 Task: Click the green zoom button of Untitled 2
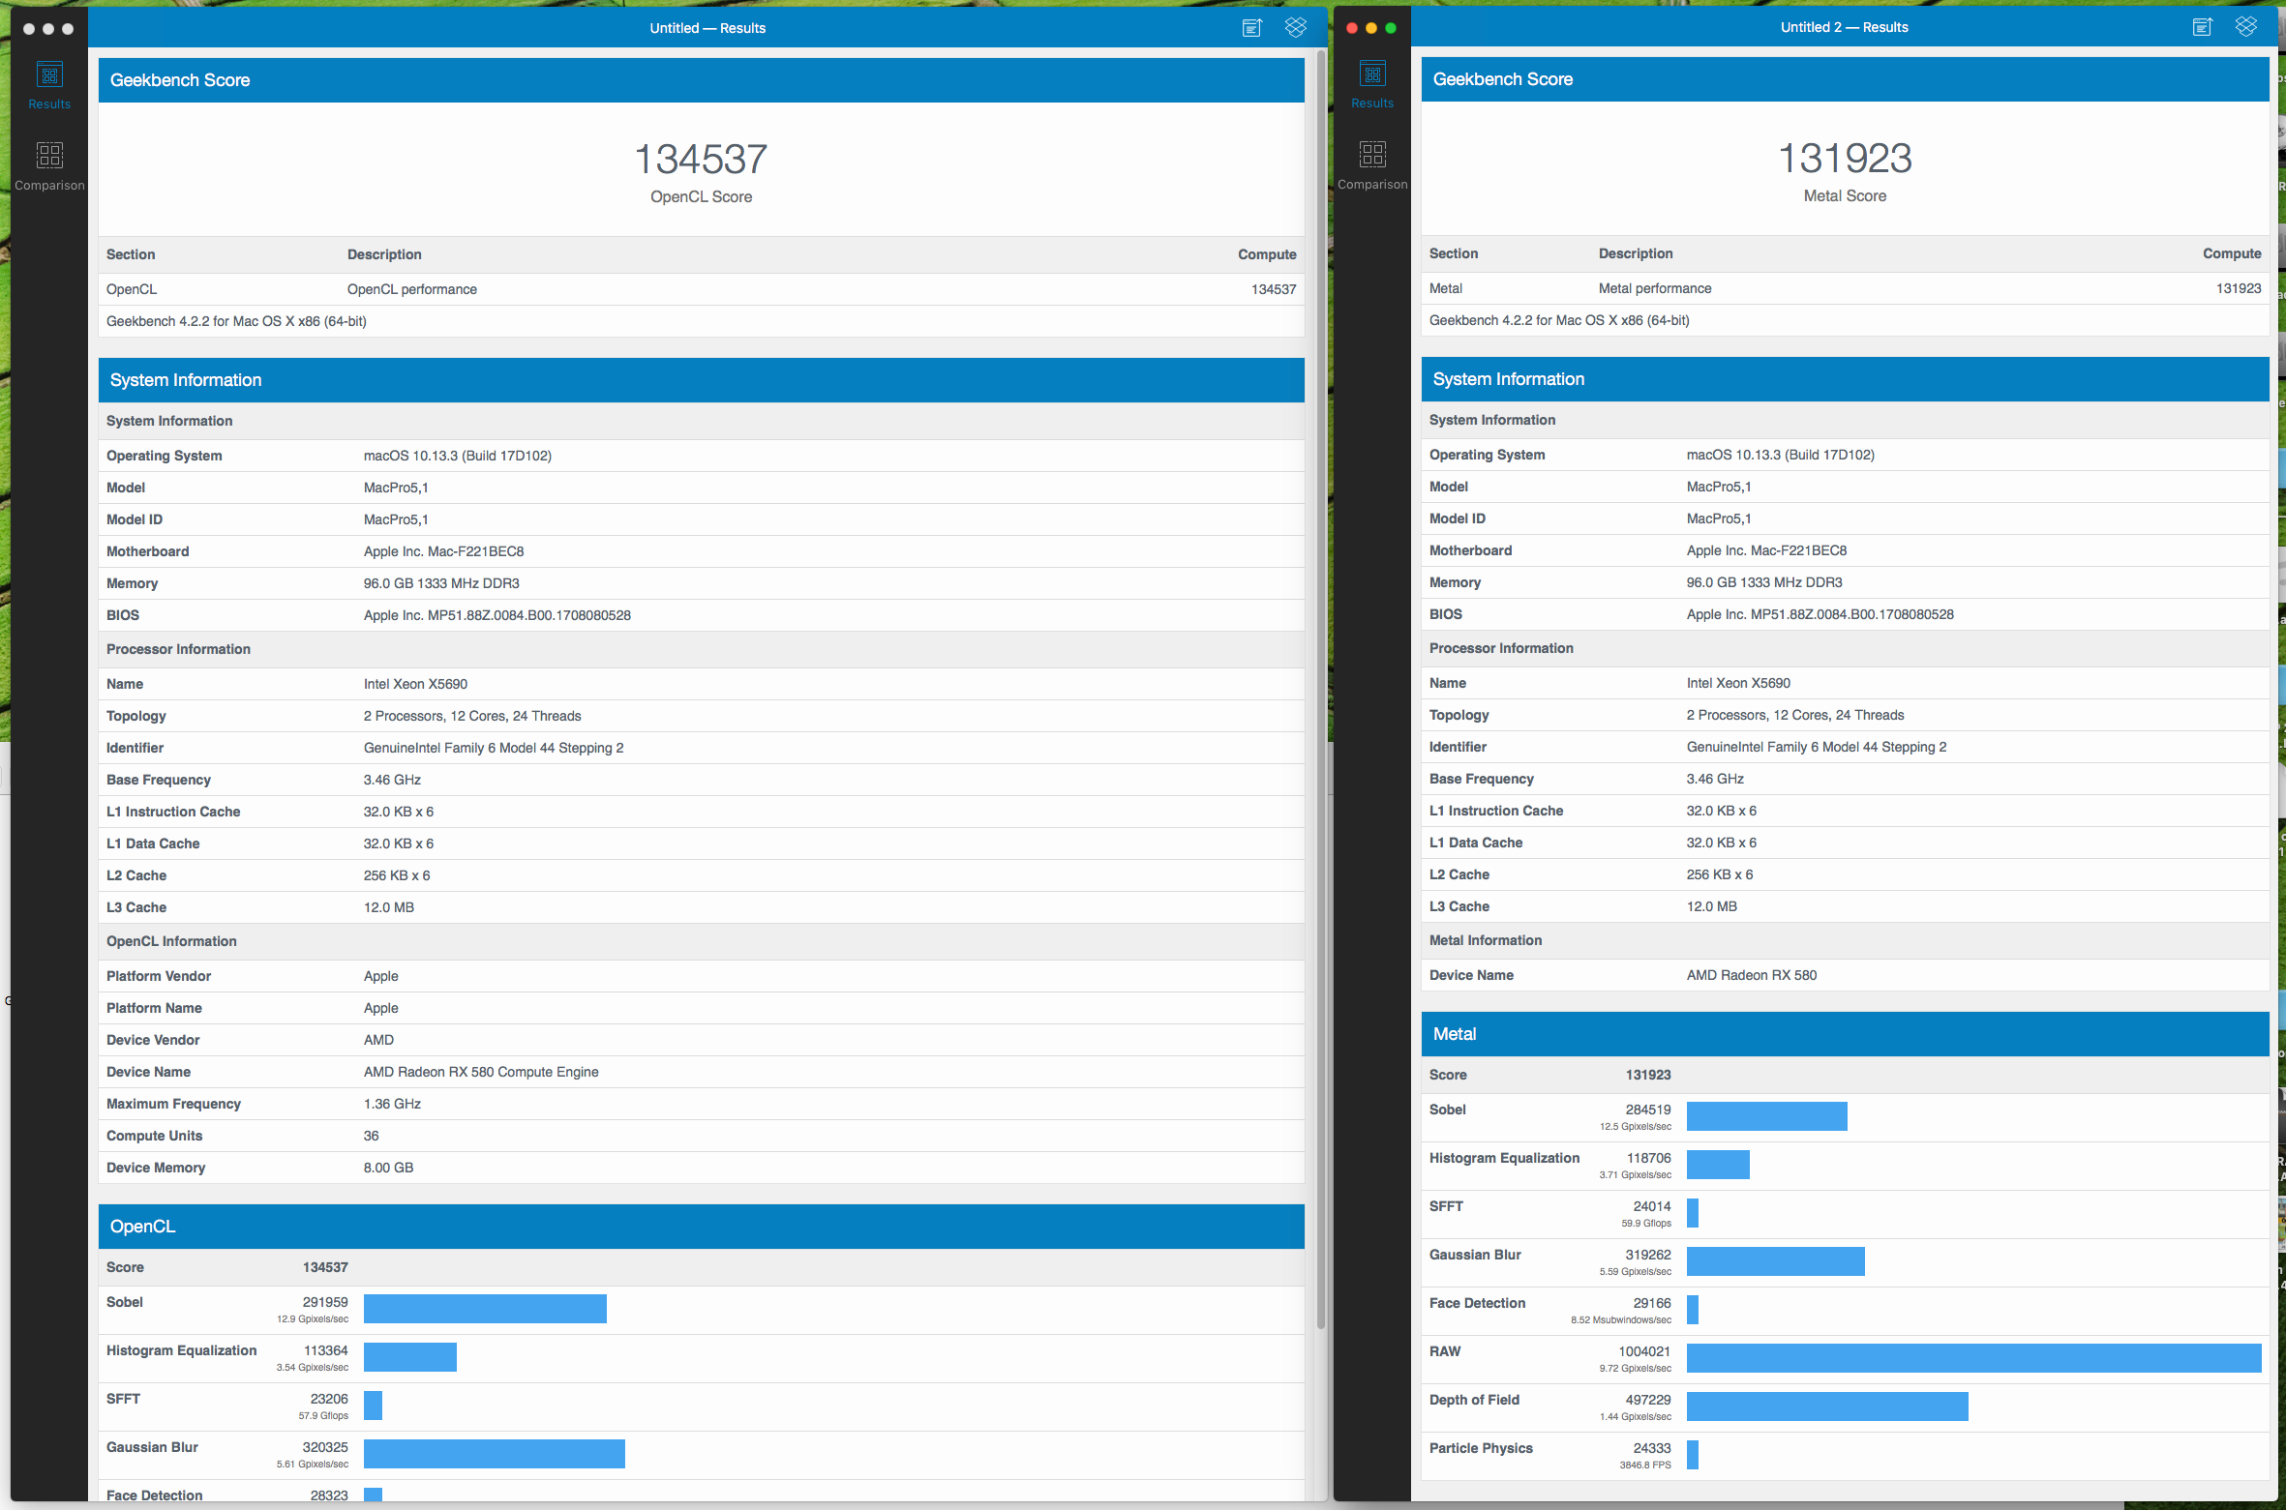tap(1391, 28)
